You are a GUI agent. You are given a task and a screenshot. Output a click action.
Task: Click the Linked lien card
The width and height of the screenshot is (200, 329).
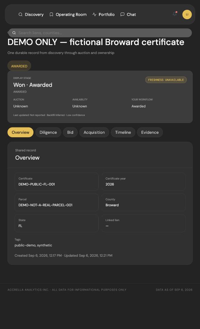[x=144, y=223]
